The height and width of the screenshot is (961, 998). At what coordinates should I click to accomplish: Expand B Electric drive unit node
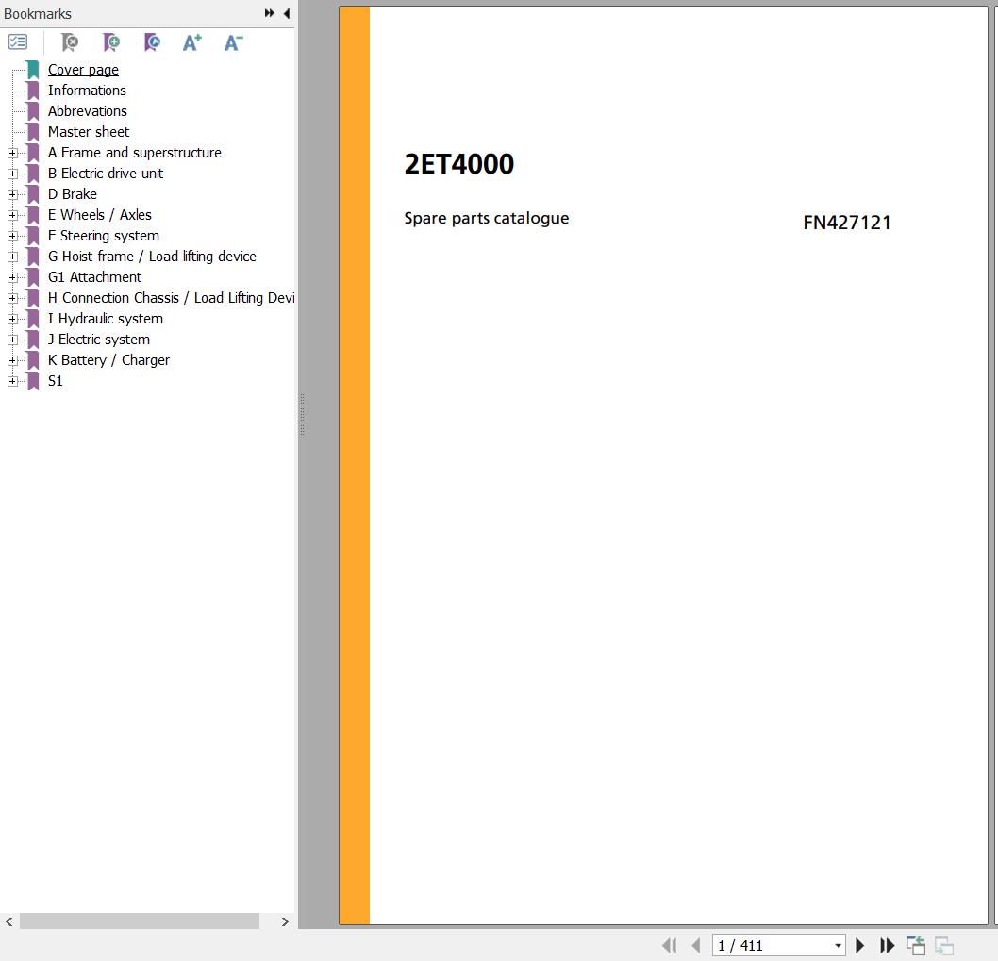12,174
